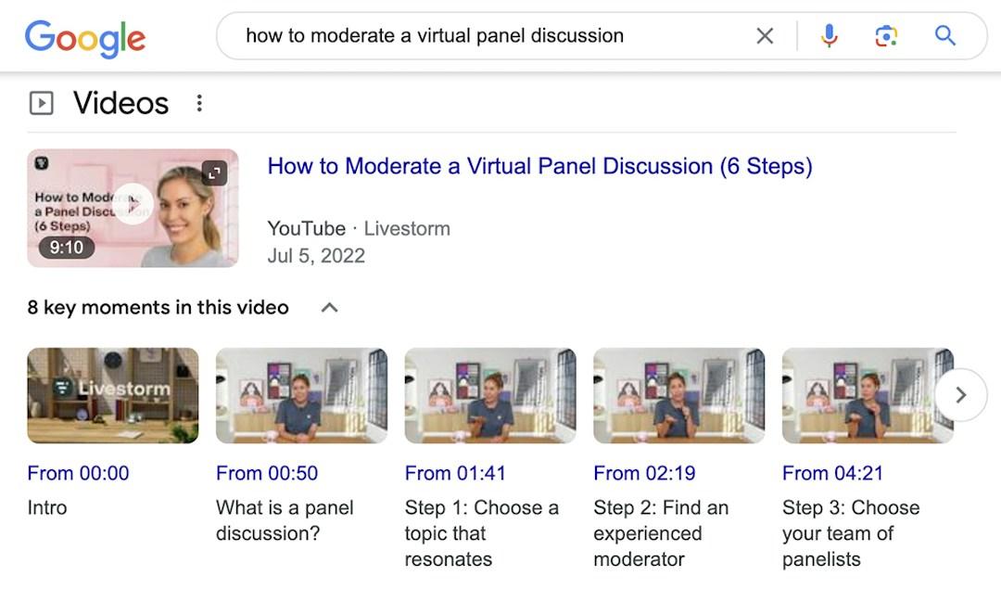Click 'Step 1: Choose a topic that resonates'
Image resolution: width=1001 pixels, height=601 pixels.
(481, 533)
